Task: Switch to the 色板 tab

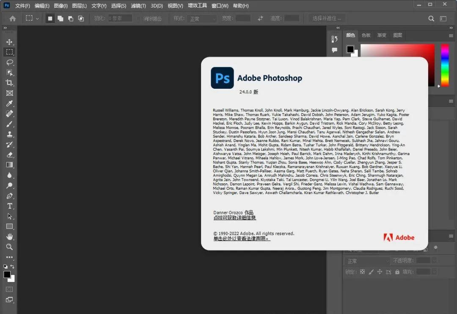Action: (x=366, y=35)
